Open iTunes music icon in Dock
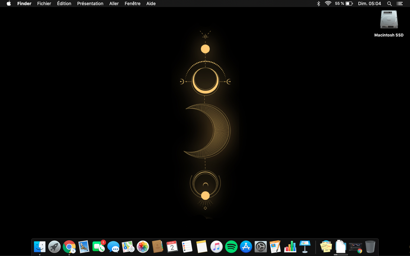 coord(217,247)
